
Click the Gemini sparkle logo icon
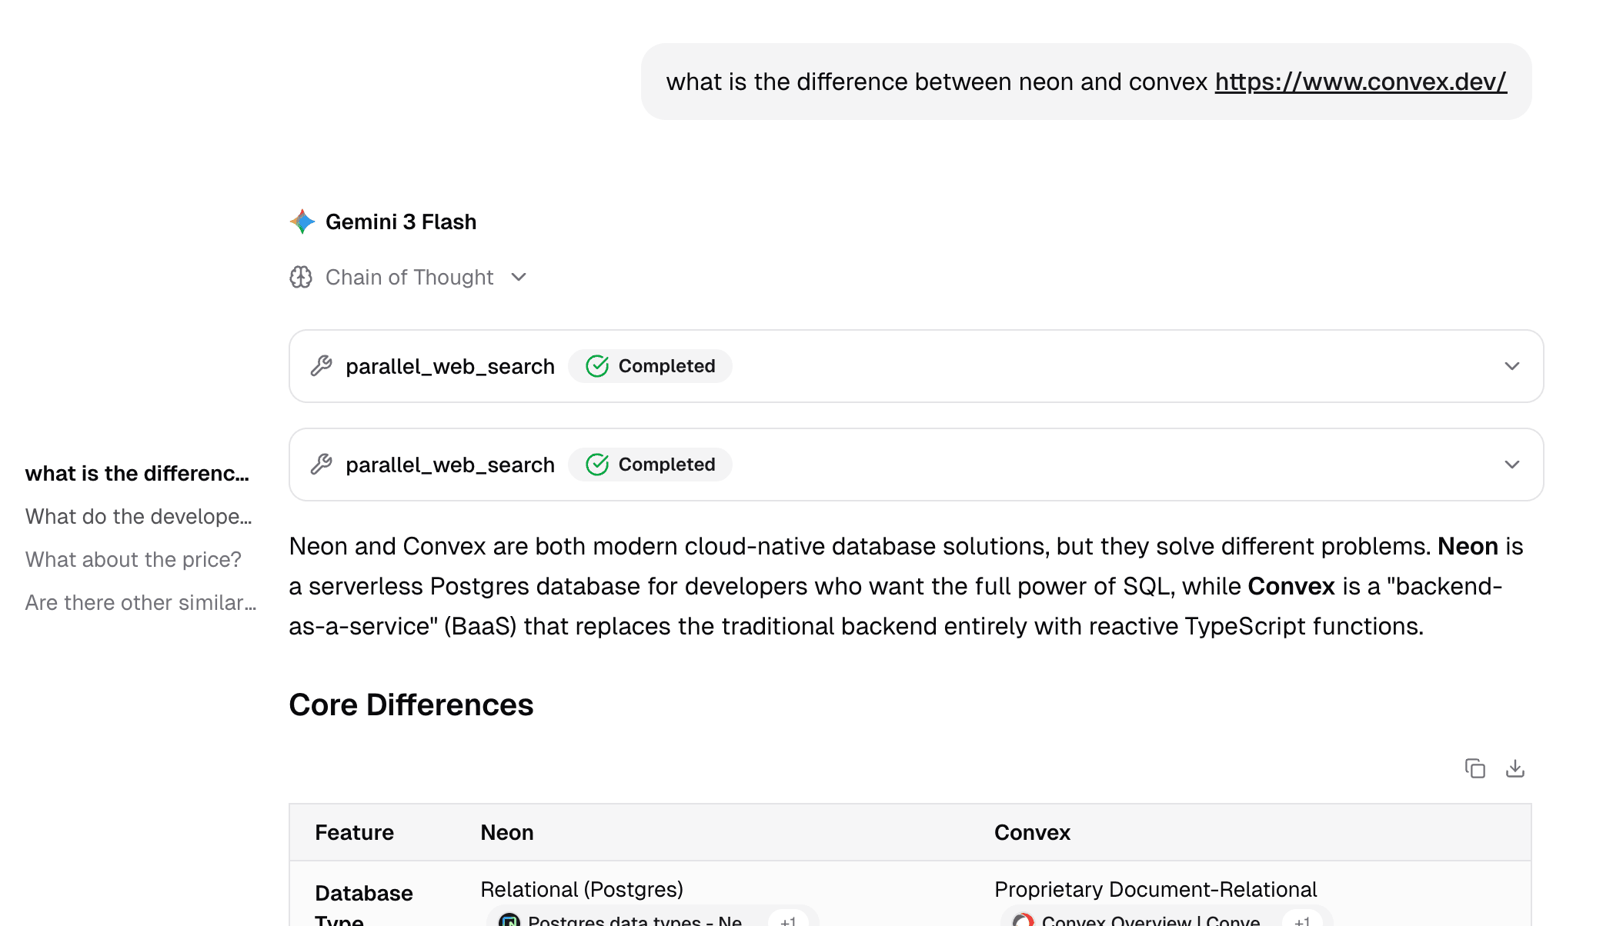[302, 222]
